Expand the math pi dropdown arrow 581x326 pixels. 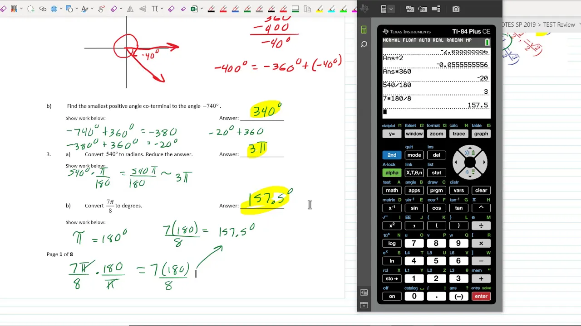click(162, 9)
